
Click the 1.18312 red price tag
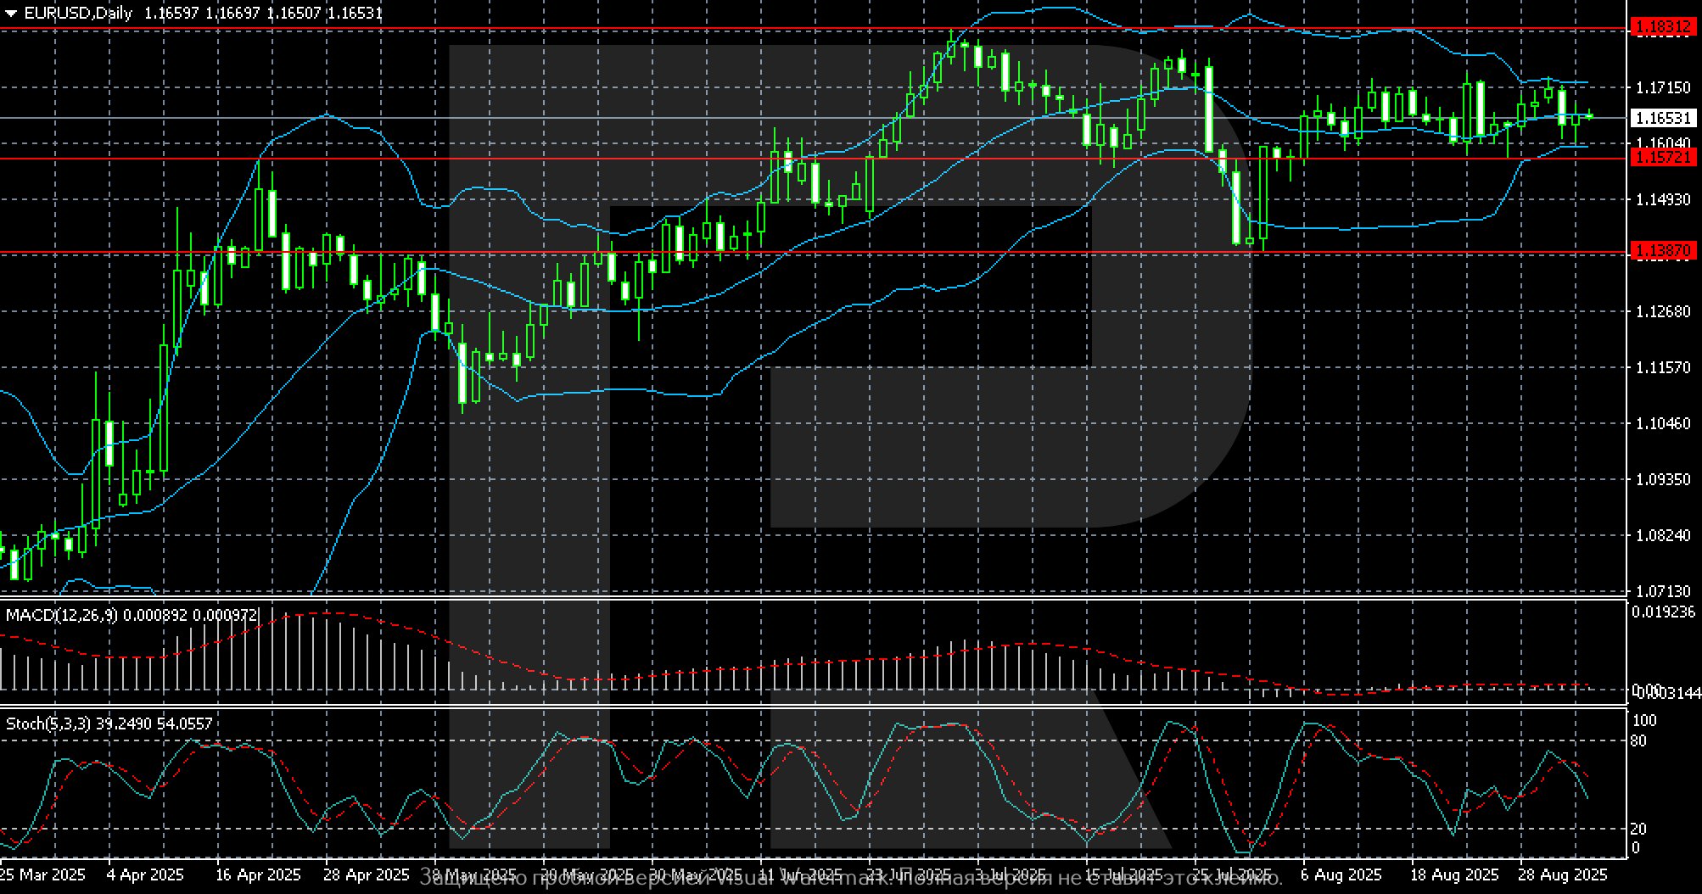click(1662, 28)
